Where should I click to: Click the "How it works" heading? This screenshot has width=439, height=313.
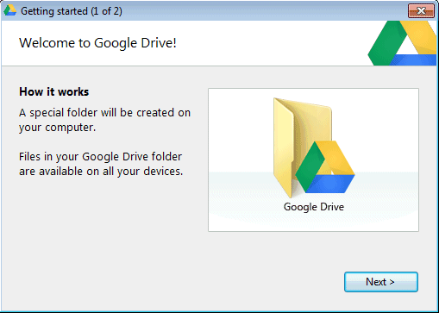54,92
